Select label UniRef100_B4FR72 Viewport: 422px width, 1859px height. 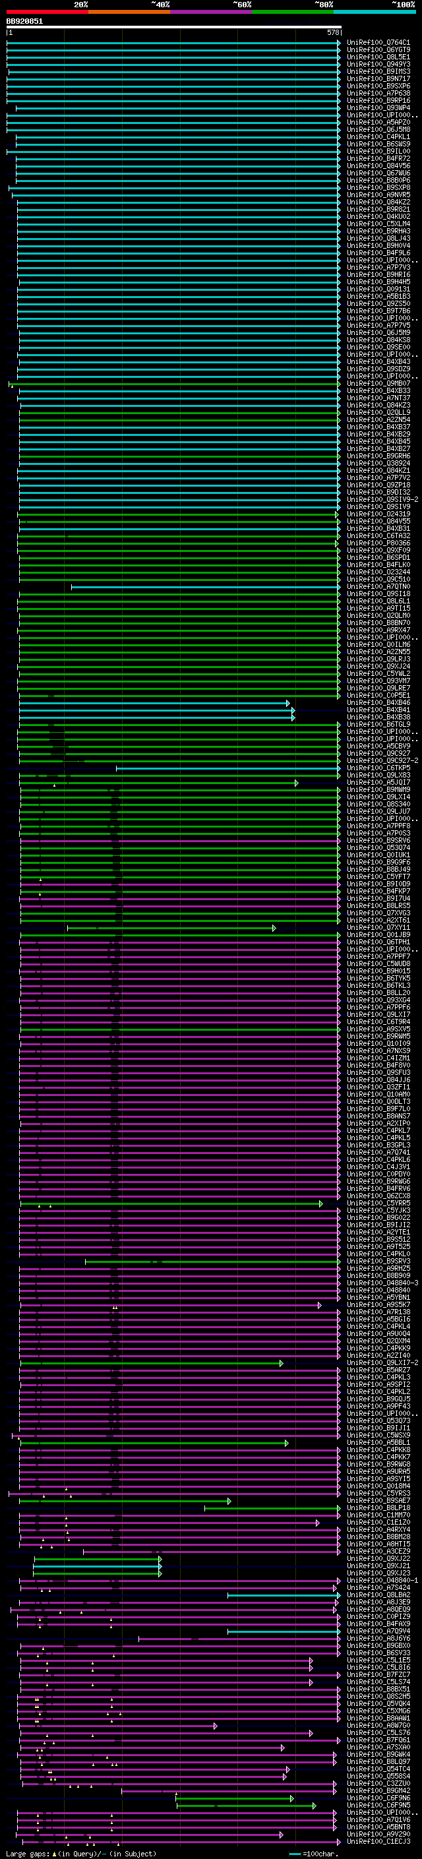coord(378,159)
